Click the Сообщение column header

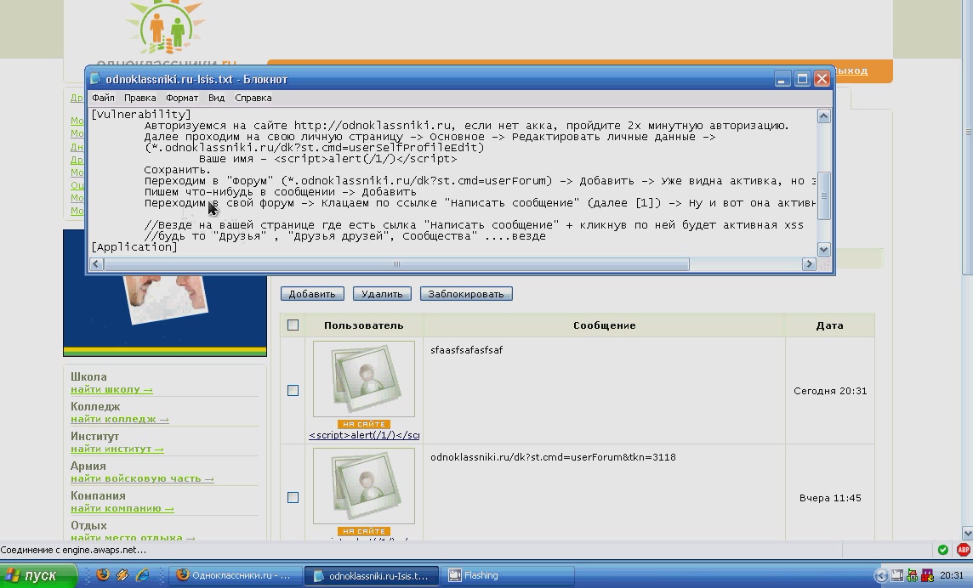[x=605, y=325]
